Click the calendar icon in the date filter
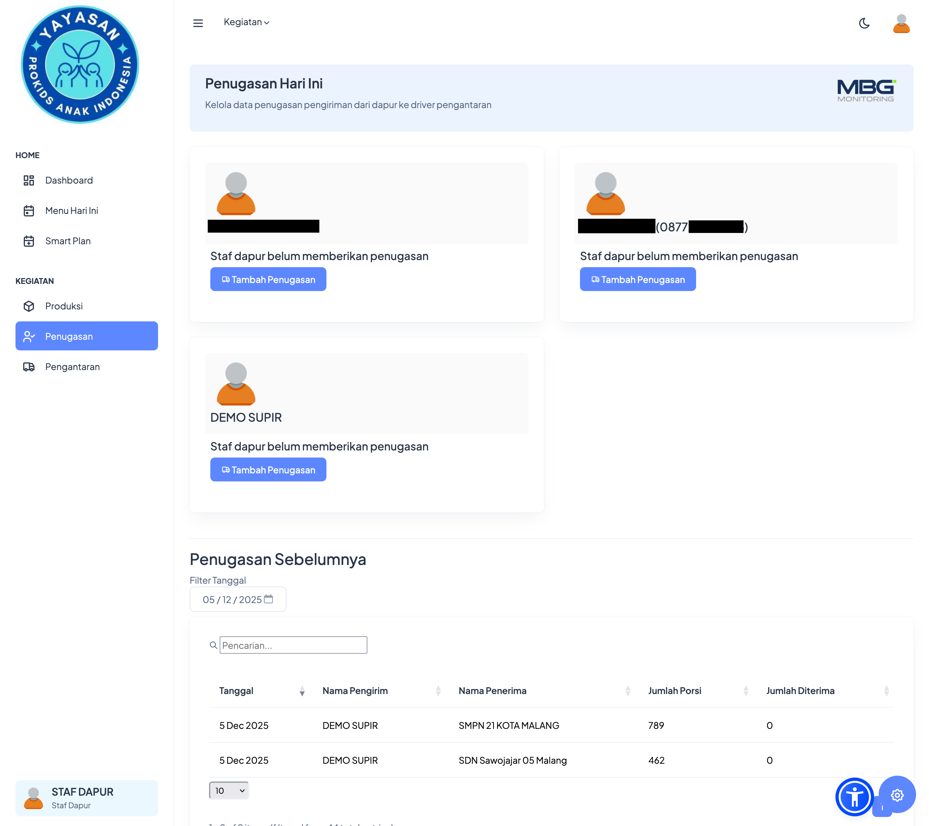The height and width of the screenshot is (826, 929). [269, 599]
